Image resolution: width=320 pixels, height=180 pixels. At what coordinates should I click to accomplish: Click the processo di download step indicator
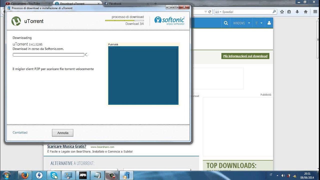tap(124, 20)
